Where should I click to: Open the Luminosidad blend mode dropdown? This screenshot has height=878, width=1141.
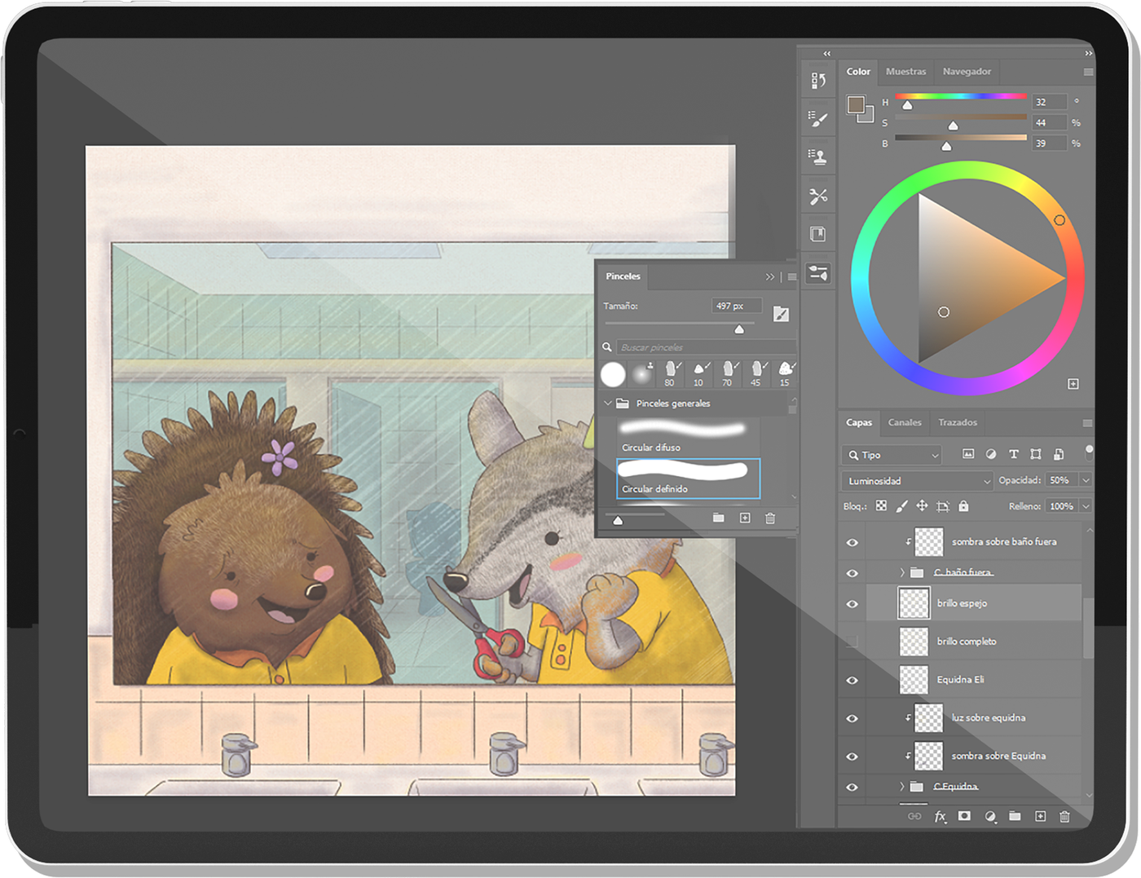pyautogui.click(x=917, y=481)
